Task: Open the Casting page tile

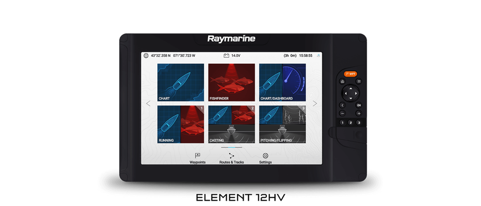Action: click(232, 124)
